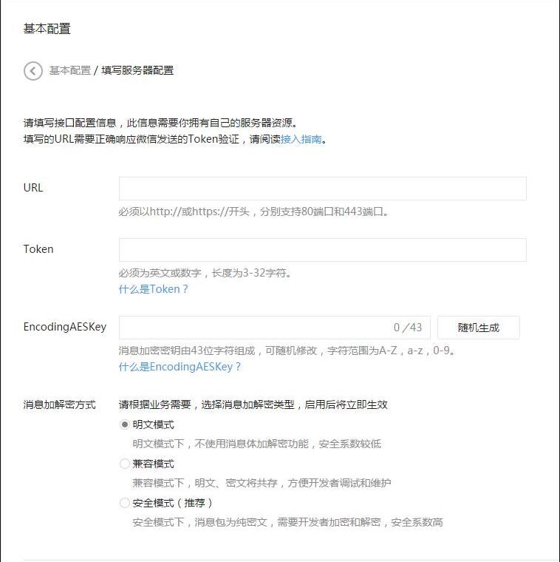Click the URL field label
Screen dimensions: 560x562
click(x=33, y=188)
